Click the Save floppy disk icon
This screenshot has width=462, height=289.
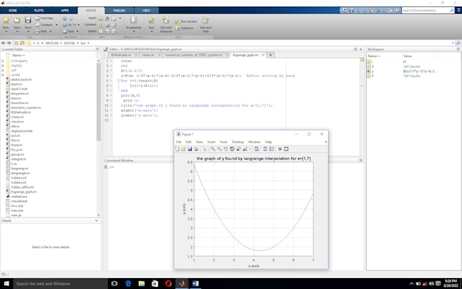(28, 20)
